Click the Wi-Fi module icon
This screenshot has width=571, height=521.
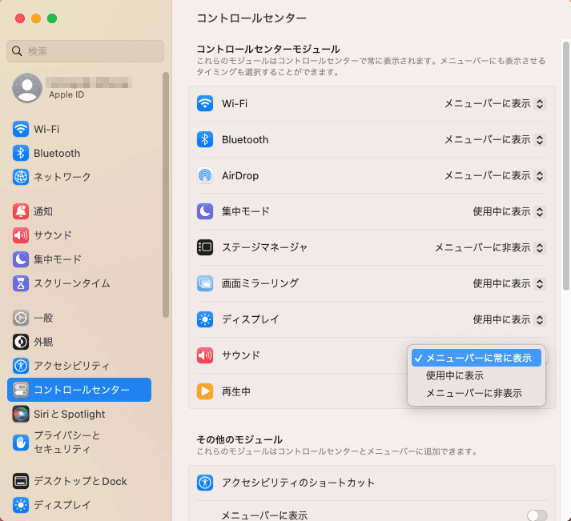click(205, 104)
